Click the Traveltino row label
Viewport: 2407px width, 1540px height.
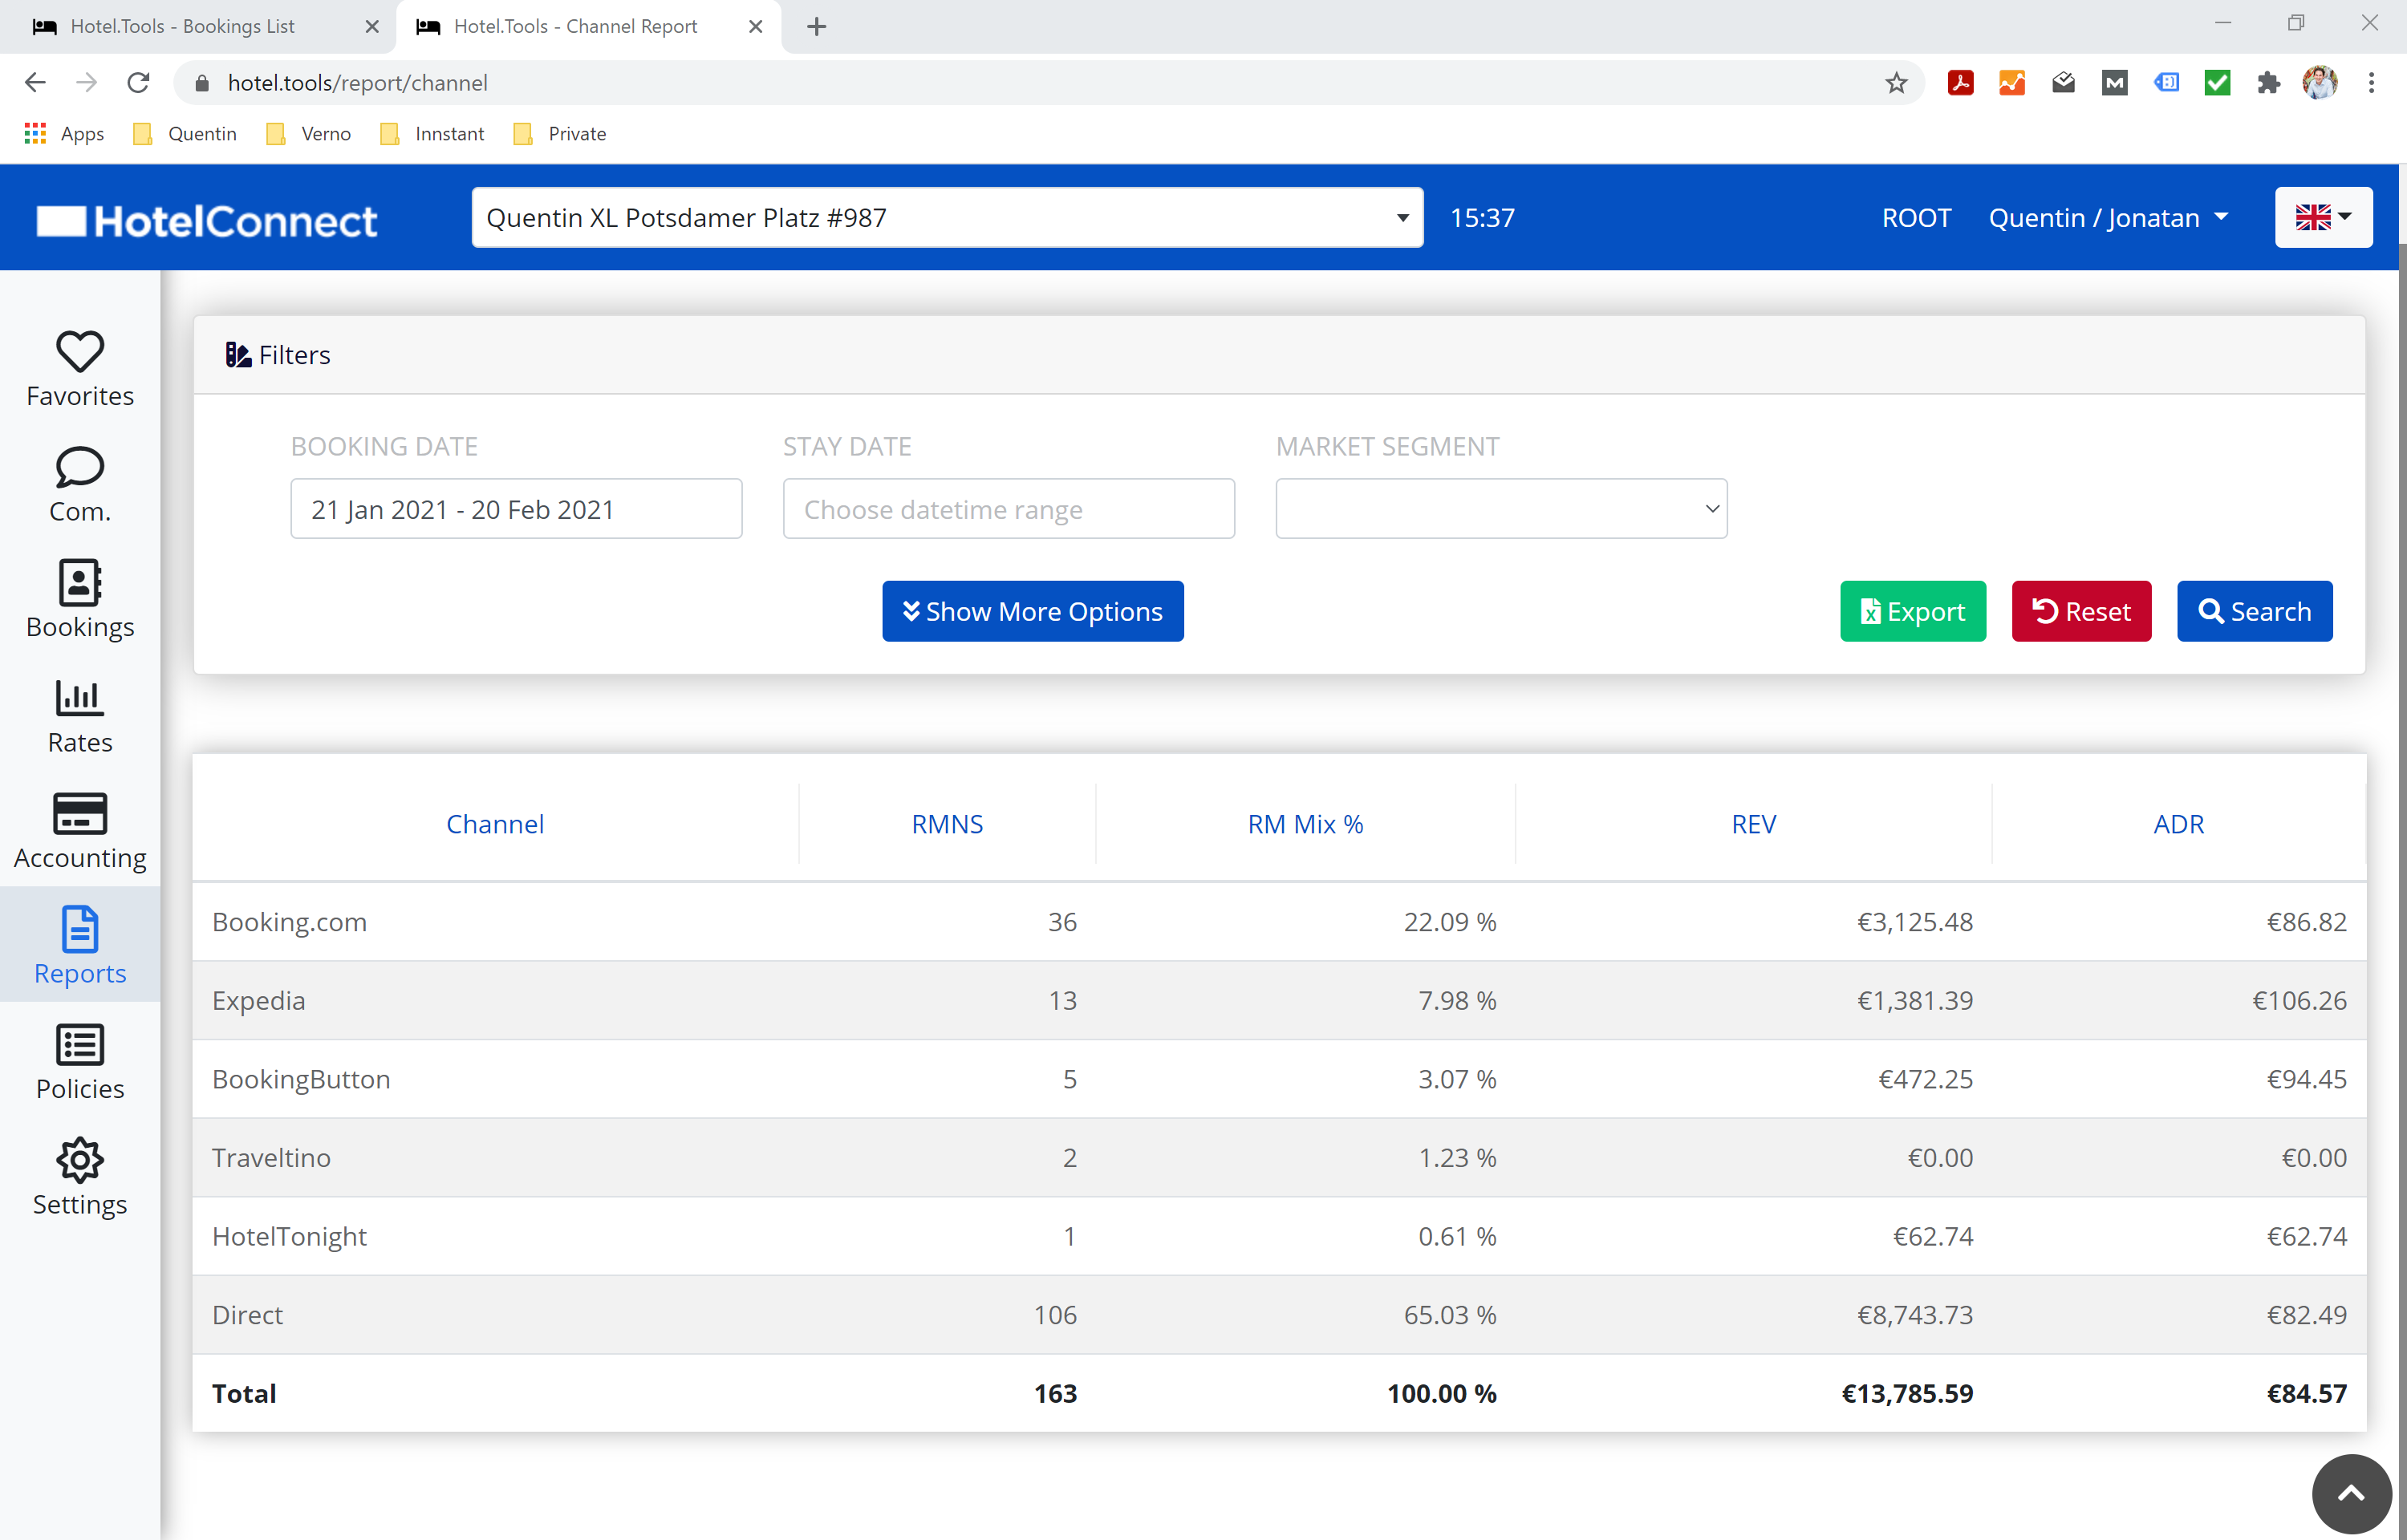(x=271, y=1158)
